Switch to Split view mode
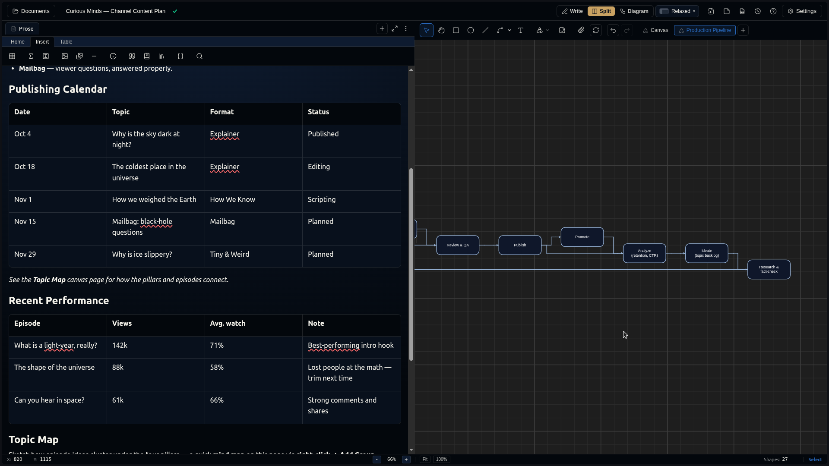This screenshot has height=466, width=829. pyautogui.click(x=601, y=11)
